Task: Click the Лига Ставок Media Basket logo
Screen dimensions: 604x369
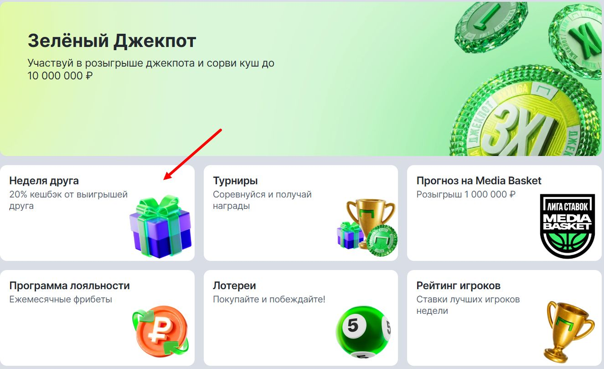Action: click(568, 226)
